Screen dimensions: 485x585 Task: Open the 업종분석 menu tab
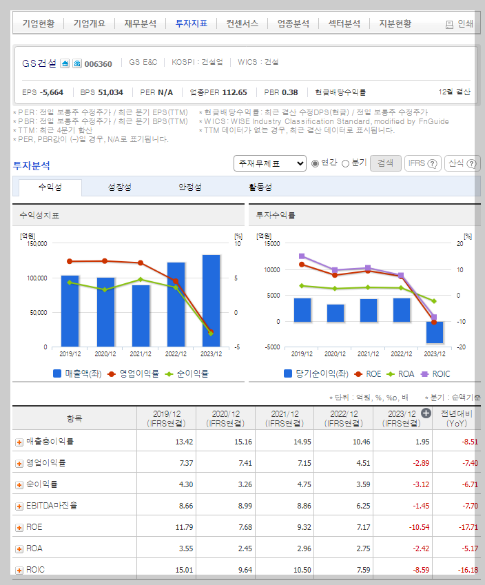tap(293, 23)
